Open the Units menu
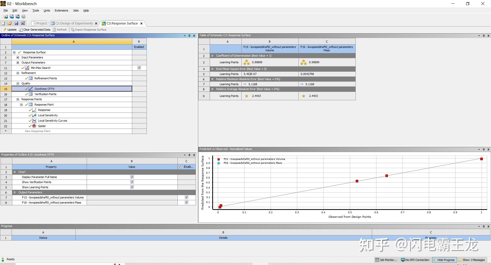This screenshot has width=491, height=265. pos(47,10)
